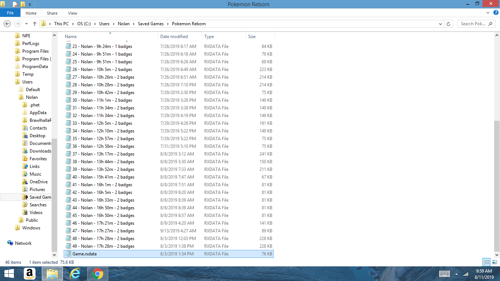Open recent locations dropdown arrow
The width and height of the screenshot is (500, 281).
26,24
